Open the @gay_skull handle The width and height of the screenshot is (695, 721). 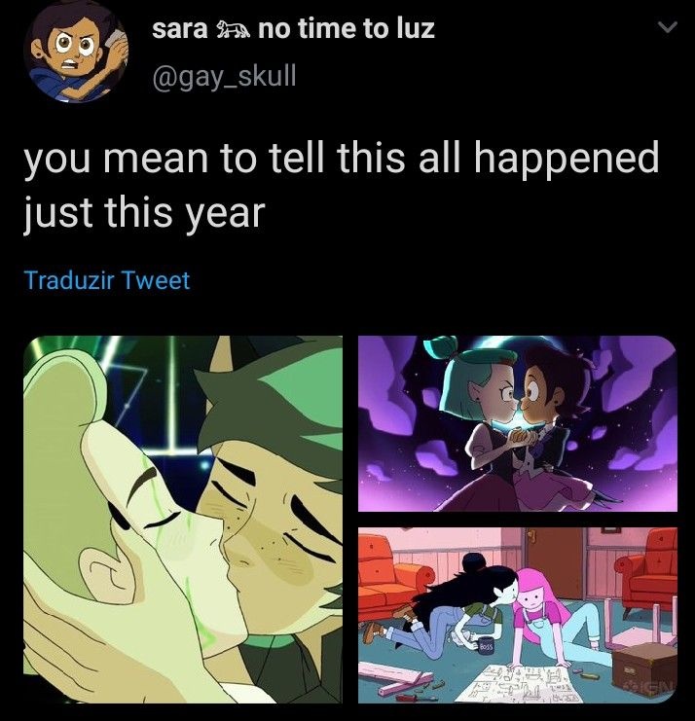(x=224, y=76)
